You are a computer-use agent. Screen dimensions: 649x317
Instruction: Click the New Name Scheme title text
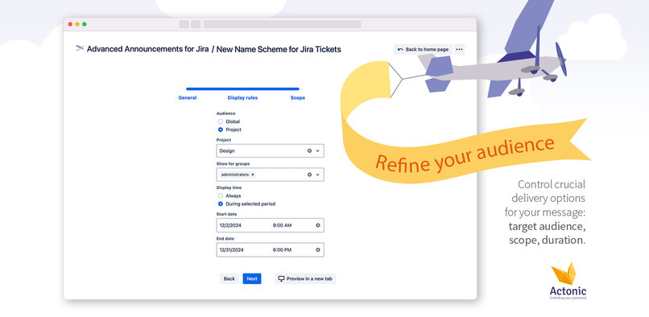click(x=279, y=49)
